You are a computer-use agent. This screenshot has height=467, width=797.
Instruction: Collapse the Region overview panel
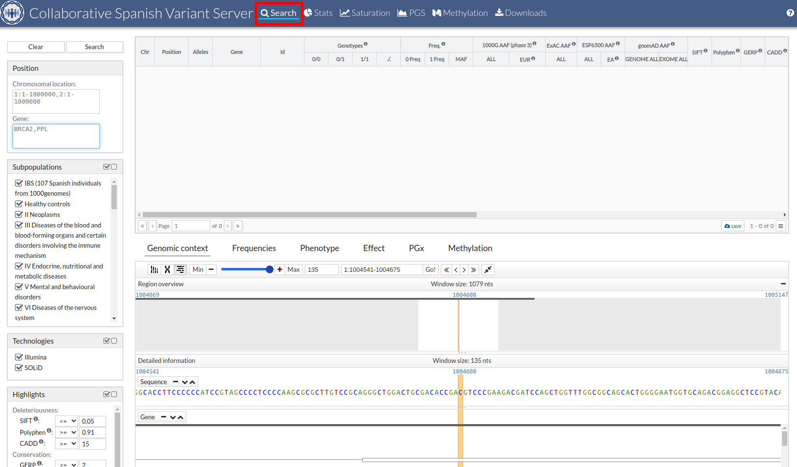click(783, 284)
